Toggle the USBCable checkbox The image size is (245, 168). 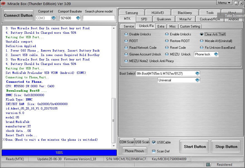tap(154, 142)
